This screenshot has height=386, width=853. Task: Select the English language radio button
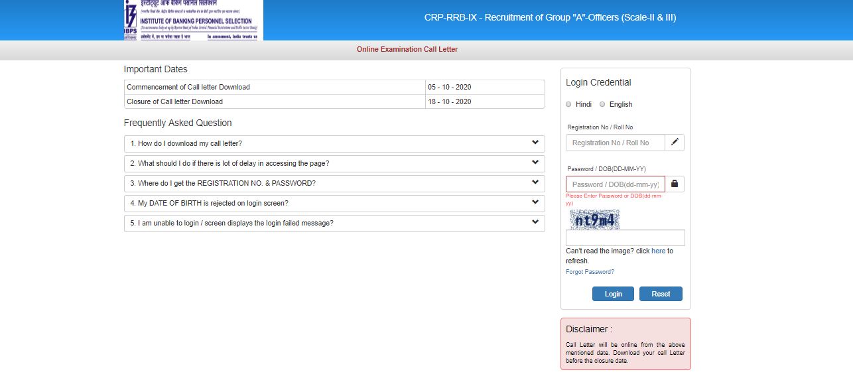(x=602, y=103)
